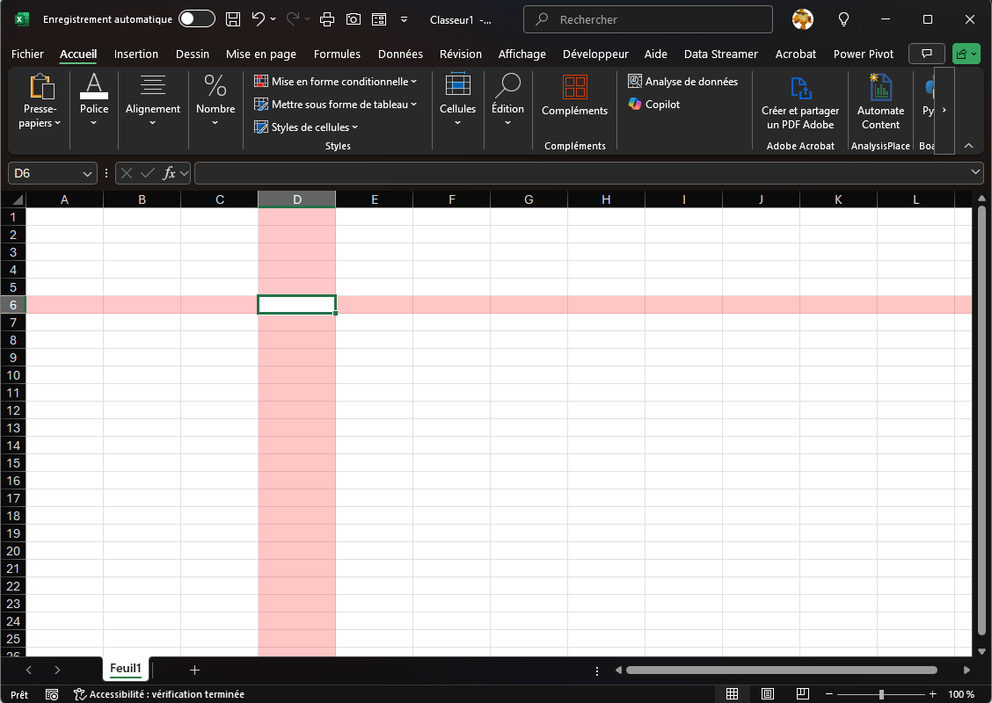This screenshot has width=992, height=703.
Task: Open the Name Box dropdown arrow
Action: click(87, 174)
